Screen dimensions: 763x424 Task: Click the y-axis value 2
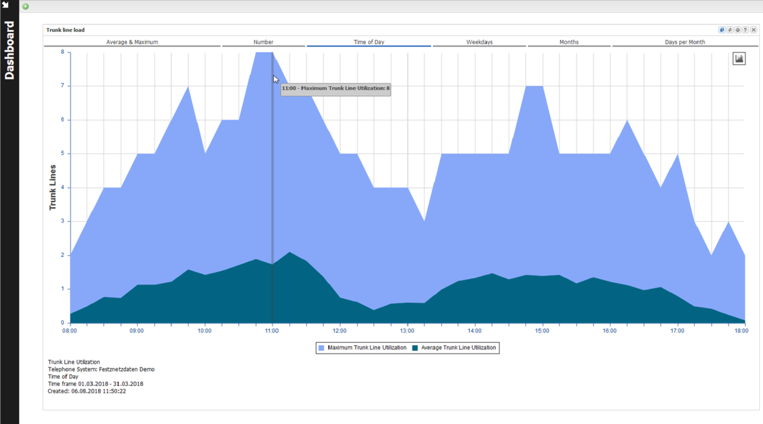coord(63,256)
